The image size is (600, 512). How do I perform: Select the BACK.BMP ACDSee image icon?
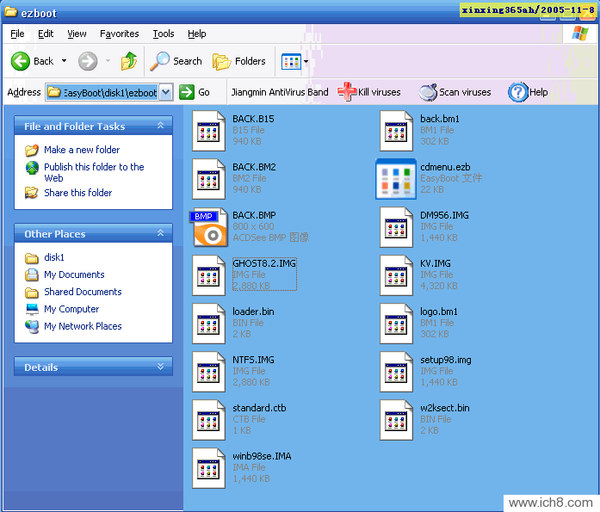(x=209, y=227)
